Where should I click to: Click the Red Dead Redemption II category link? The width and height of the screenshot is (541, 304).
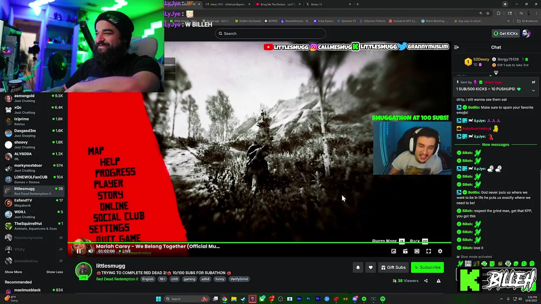coord(117,279)
